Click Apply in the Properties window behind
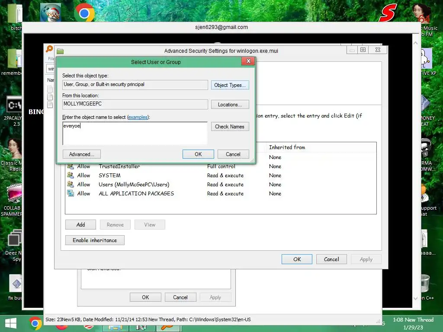Viewport: 443px width, 332px height. point(215,297)
